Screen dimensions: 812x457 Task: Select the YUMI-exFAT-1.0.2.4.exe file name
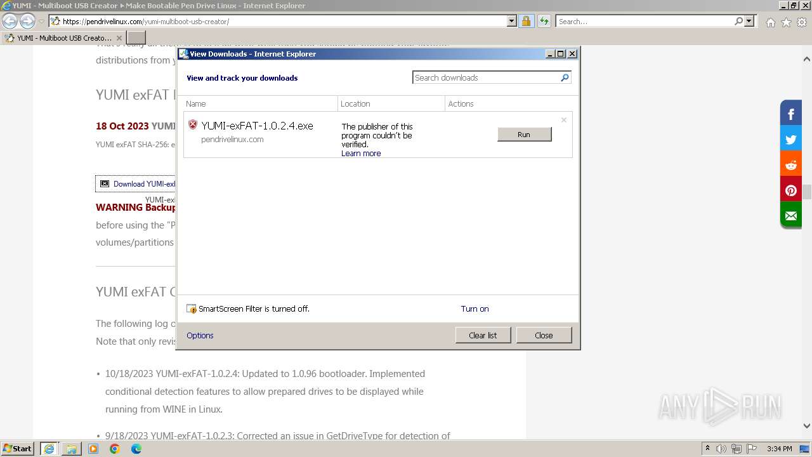click(257, 126)
